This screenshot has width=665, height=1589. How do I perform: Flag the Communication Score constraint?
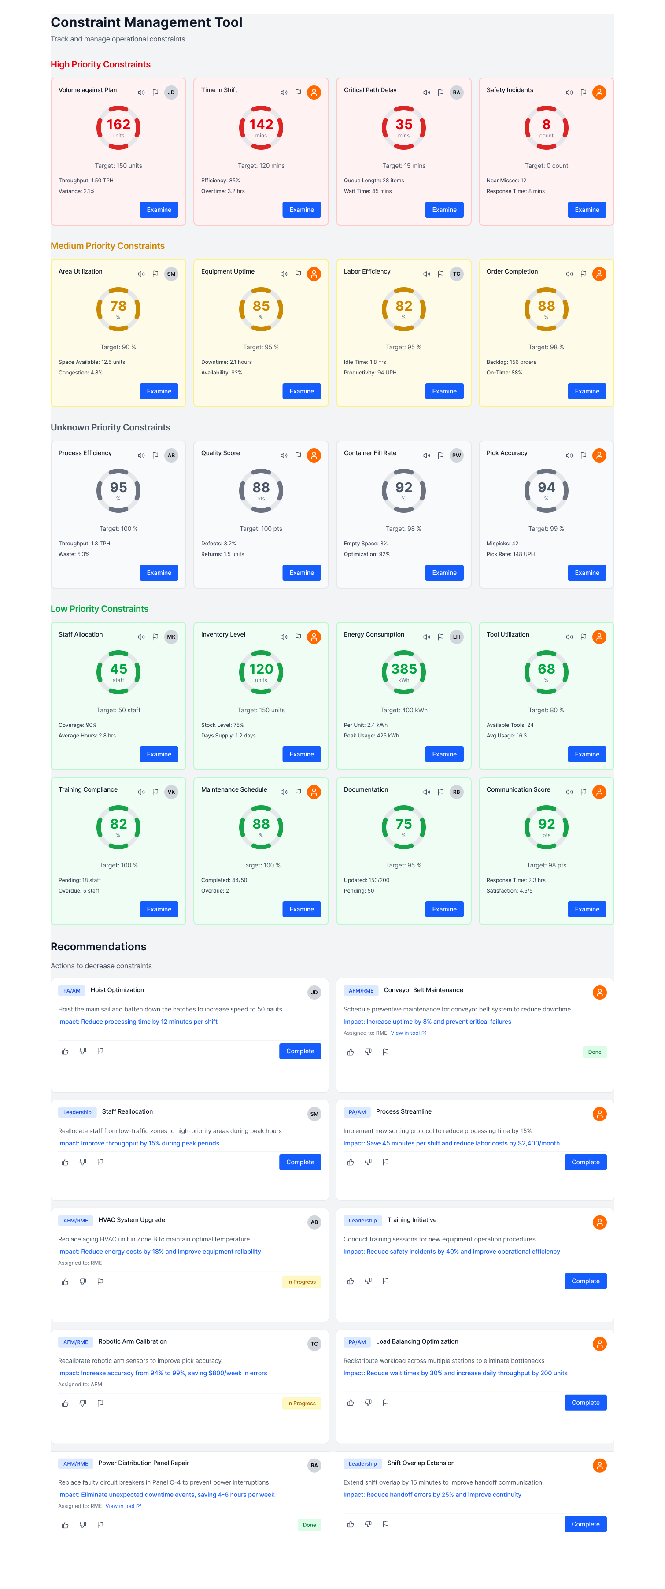tap(584, 792)
